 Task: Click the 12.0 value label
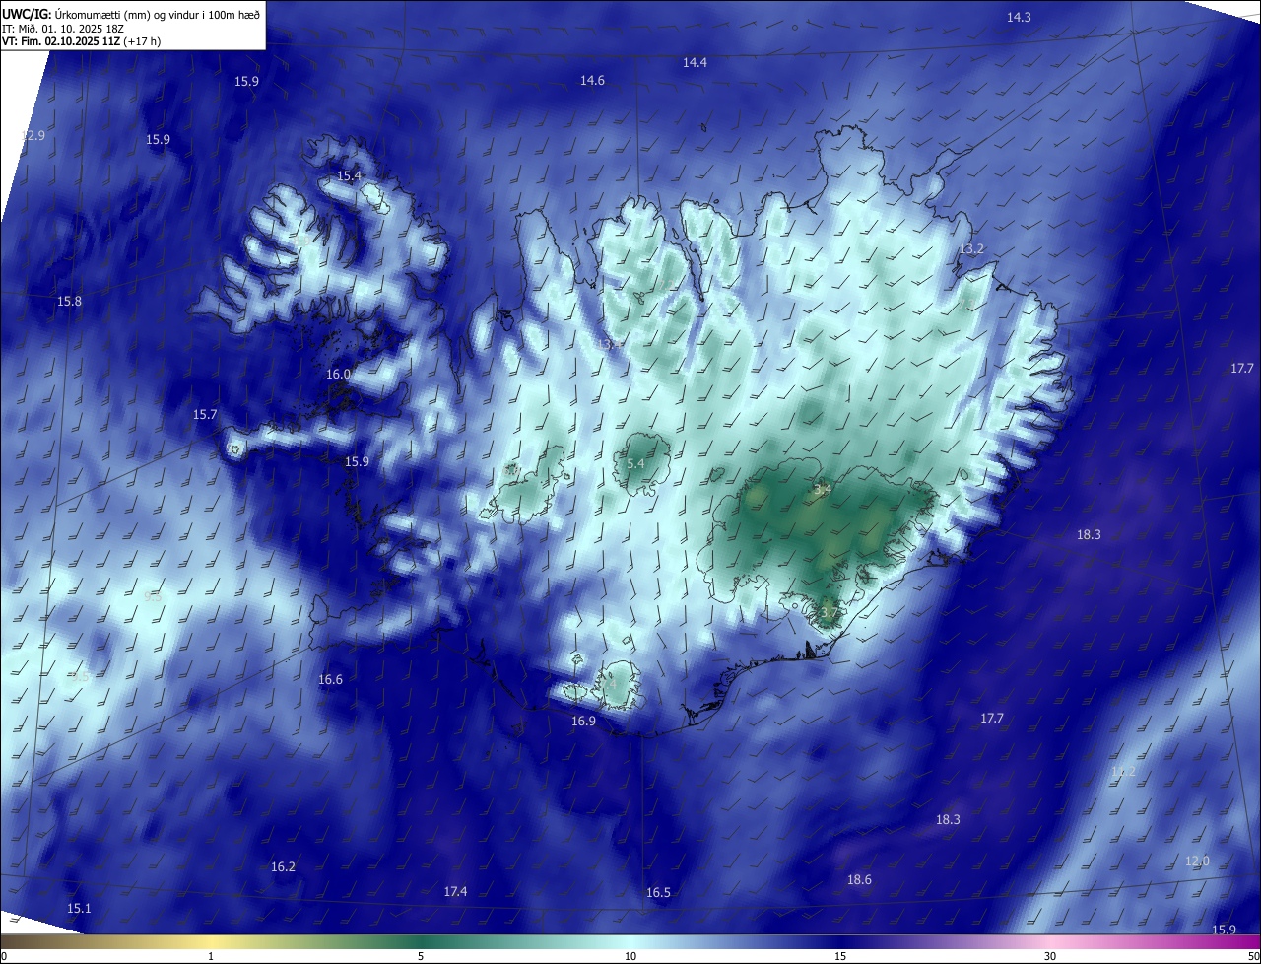point(1197,861)
